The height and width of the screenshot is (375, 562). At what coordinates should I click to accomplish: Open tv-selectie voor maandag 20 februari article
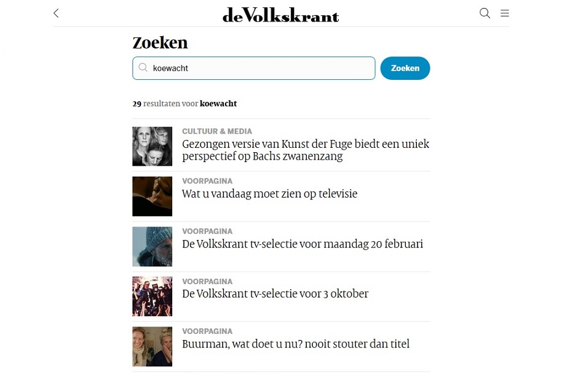point(303,244)
